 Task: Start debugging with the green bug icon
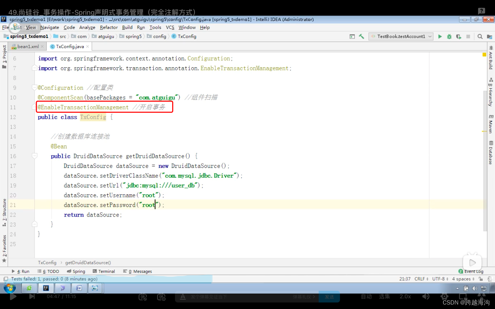[449, 36]
